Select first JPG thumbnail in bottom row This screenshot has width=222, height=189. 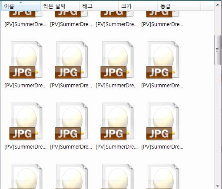[26, 176]
